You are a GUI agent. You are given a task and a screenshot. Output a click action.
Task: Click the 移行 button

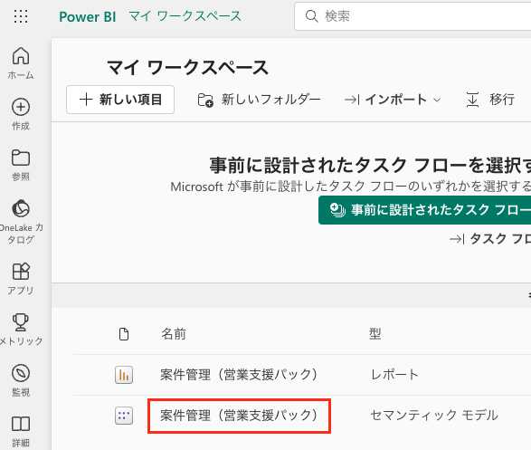[x=490, y=100]
